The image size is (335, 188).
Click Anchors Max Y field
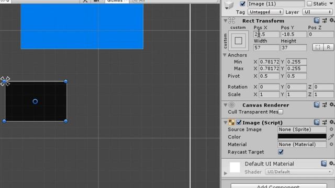coord(296,68)
